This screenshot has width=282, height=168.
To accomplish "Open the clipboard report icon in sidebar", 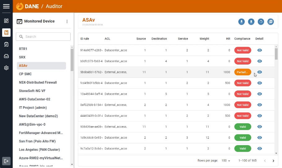I will [6, 44].
